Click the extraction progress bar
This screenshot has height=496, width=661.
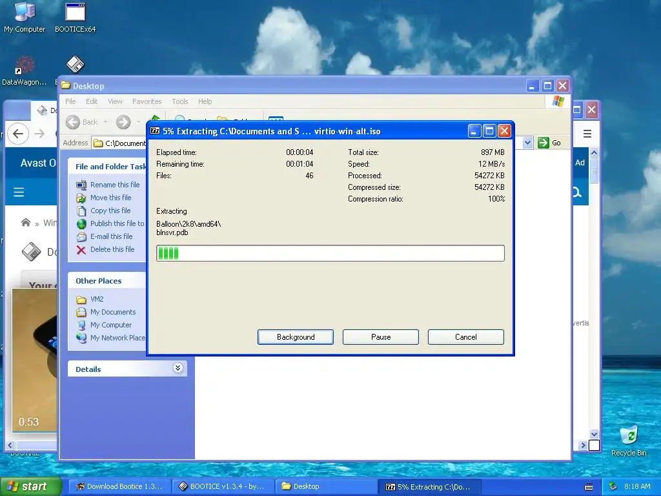tap(330, 253)
